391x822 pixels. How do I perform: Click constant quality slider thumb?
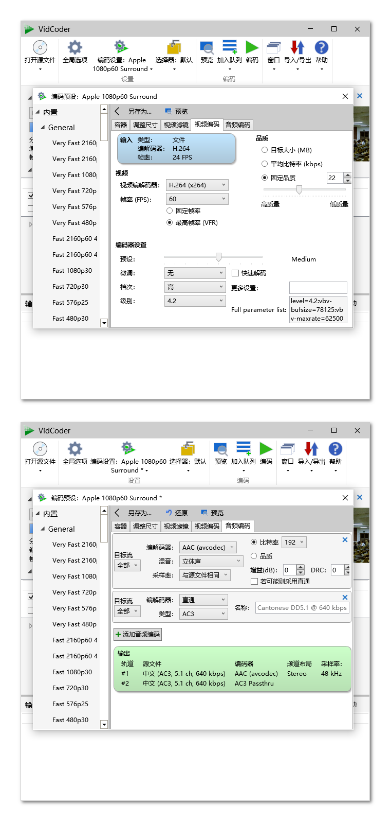[x=299, y=190]
